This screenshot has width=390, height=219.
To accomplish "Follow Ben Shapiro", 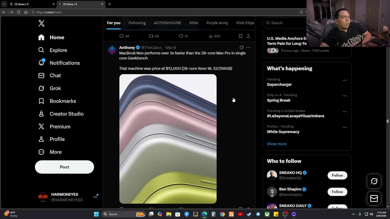I will click(337, 192).
